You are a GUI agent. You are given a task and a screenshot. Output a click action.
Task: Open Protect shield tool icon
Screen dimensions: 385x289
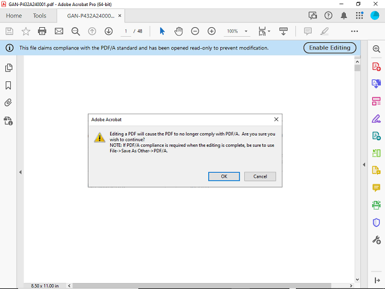click(376, 222)
